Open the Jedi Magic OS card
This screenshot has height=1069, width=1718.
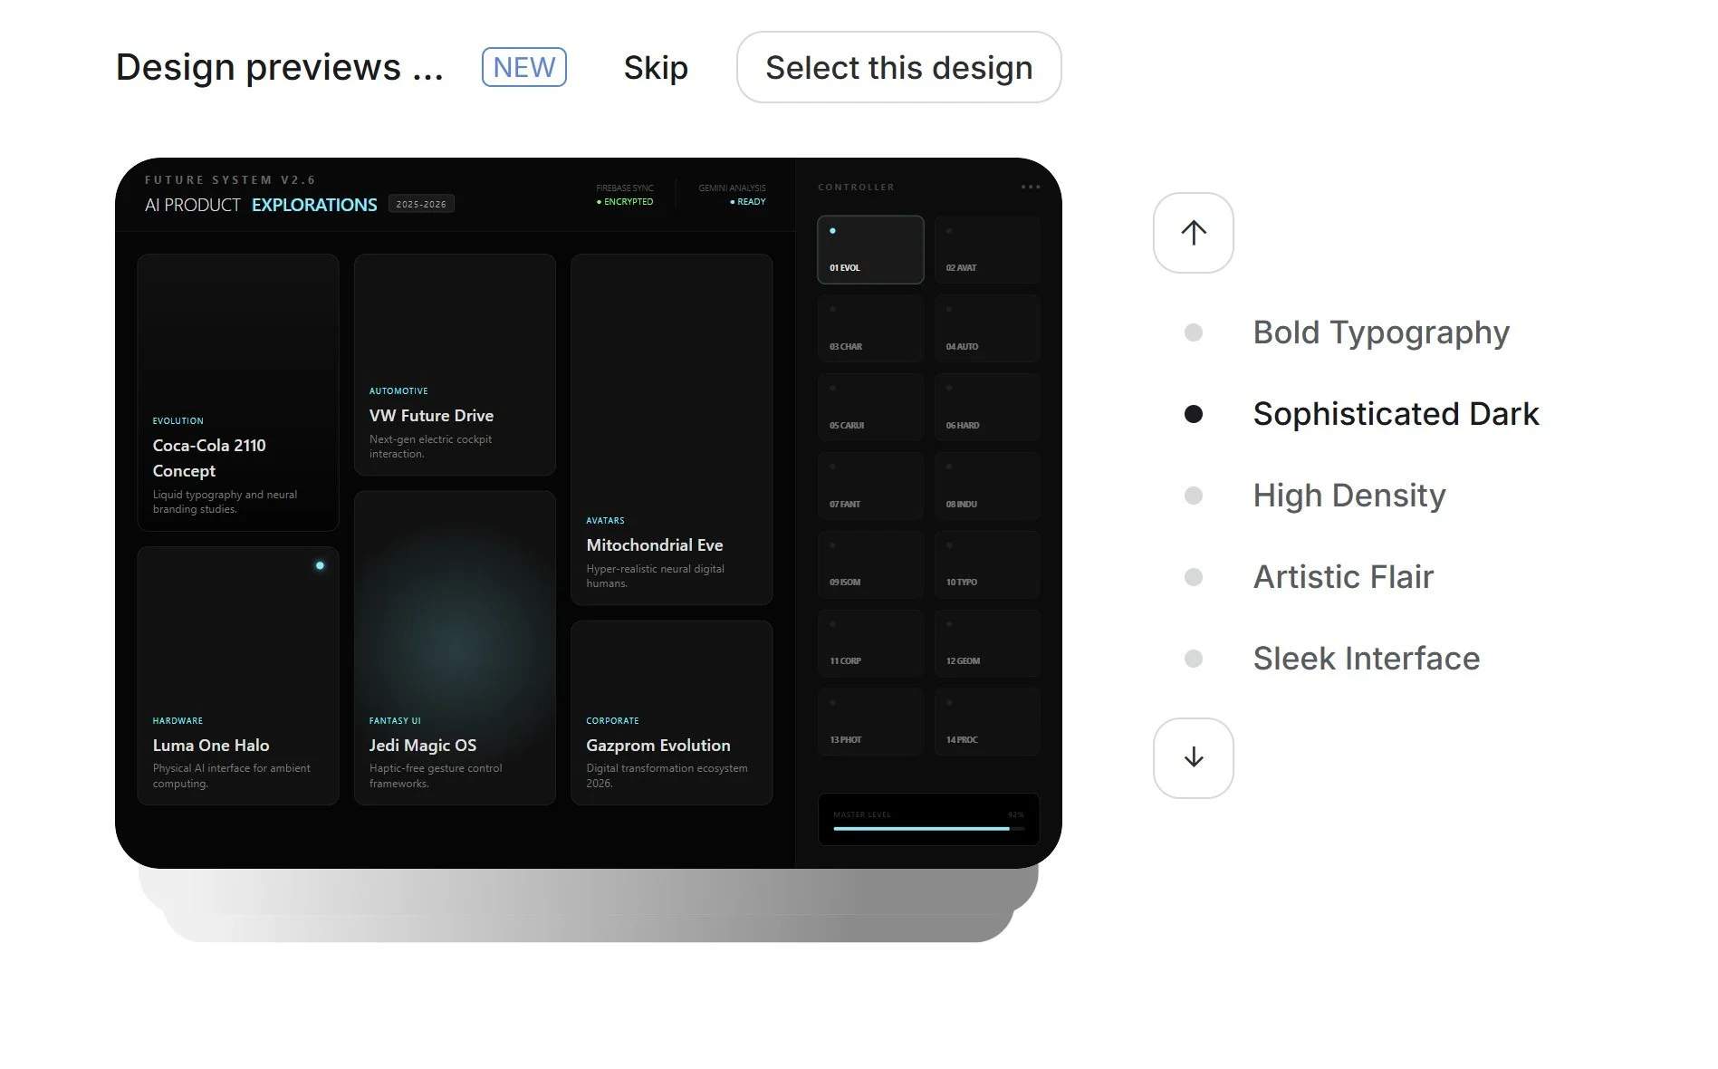[x=455, y=648]
